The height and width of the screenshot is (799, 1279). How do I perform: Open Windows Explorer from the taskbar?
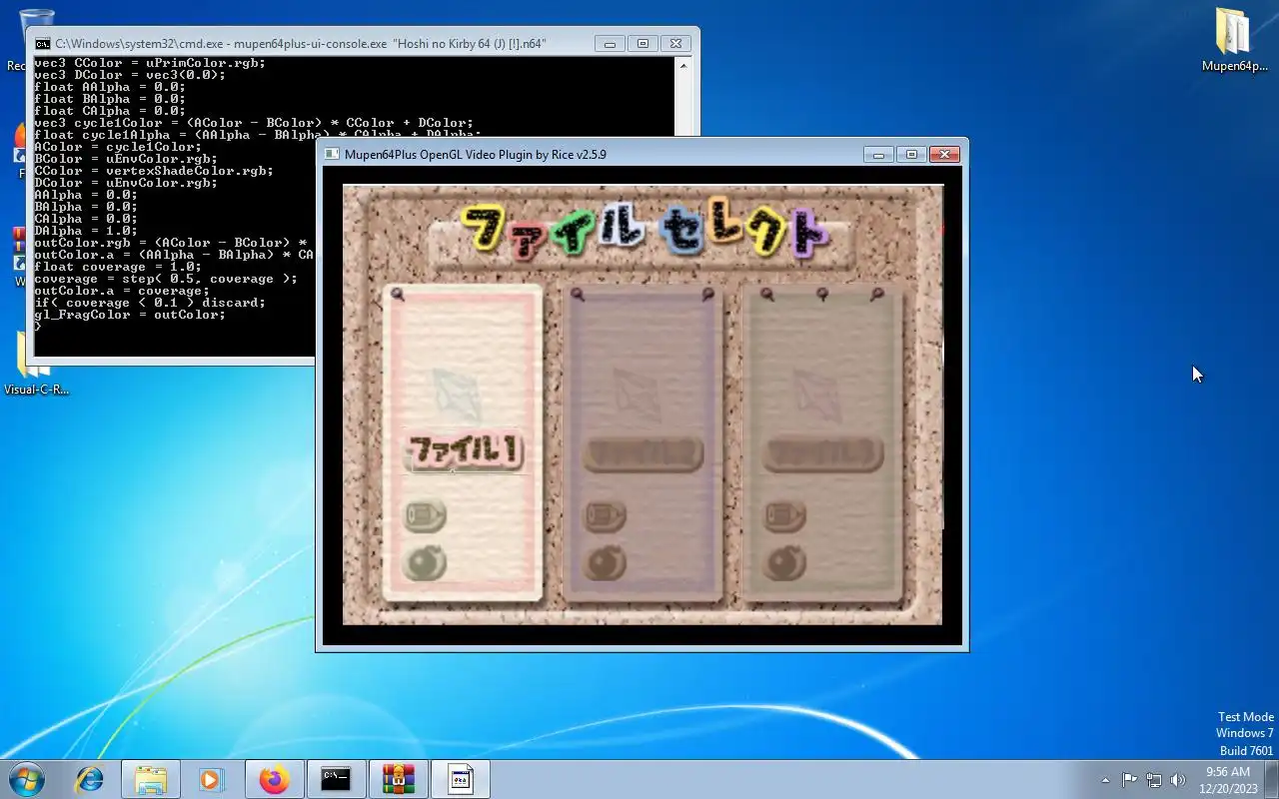[x=150, y=779]
